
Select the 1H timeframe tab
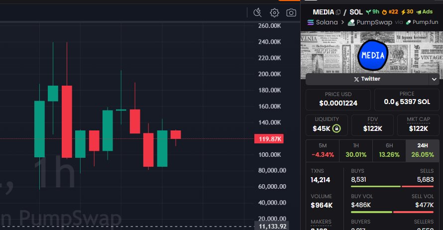pyautogui.click(x=355, y=150)
